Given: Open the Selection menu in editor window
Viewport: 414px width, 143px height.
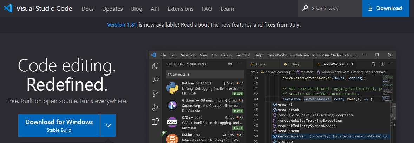Looking at the screenshot, I should [188, 55].
